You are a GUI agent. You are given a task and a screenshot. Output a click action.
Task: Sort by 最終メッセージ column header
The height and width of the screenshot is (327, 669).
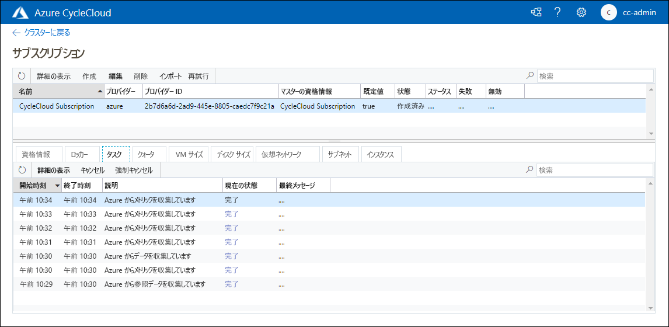[304, 186]
